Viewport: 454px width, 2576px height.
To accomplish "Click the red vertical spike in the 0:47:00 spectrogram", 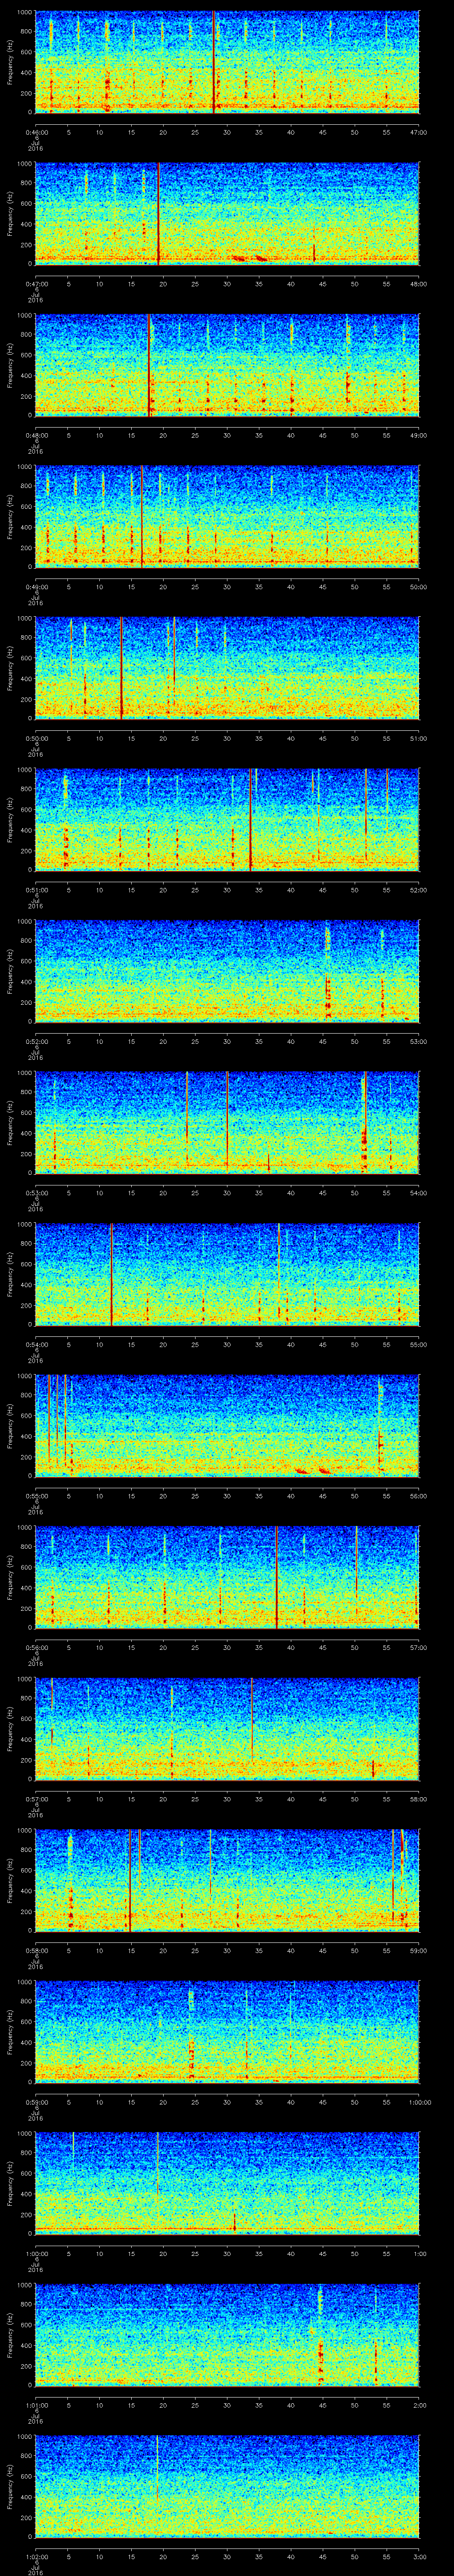I will pyautogui.click(x=158, y=212).
